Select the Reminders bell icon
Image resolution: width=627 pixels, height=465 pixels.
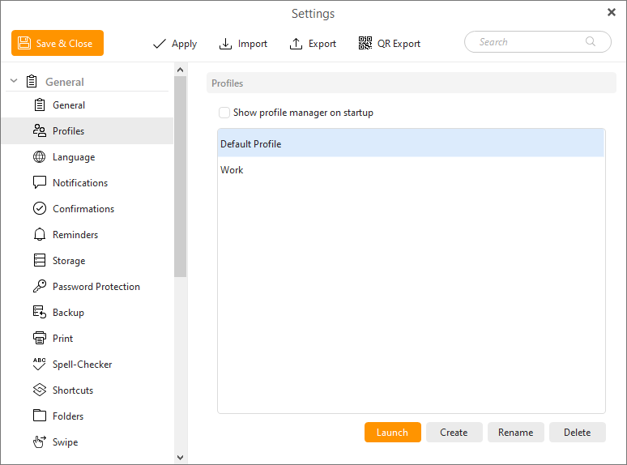pyautogui.click(x=39, y=235)
